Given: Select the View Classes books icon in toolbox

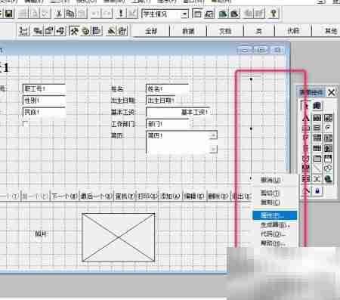Looking at the screenshot, I should coord(317,106).
